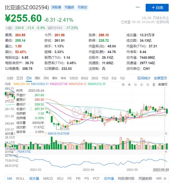Click the 涨停 value 288.10

point(104,35)
